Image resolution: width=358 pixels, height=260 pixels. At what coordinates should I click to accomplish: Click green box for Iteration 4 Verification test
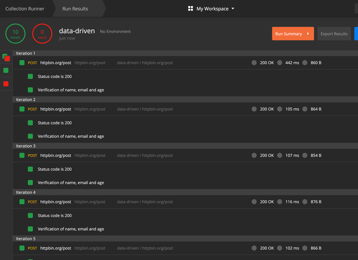(30, 229)
